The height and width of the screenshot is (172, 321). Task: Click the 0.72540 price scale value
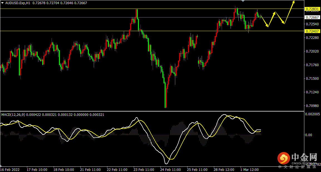coord(312,24)
